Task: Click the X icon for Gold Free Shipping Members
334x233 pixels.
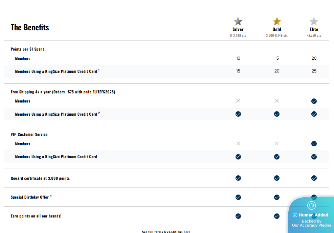Action: pyautogui.click(x=277, y=101)
